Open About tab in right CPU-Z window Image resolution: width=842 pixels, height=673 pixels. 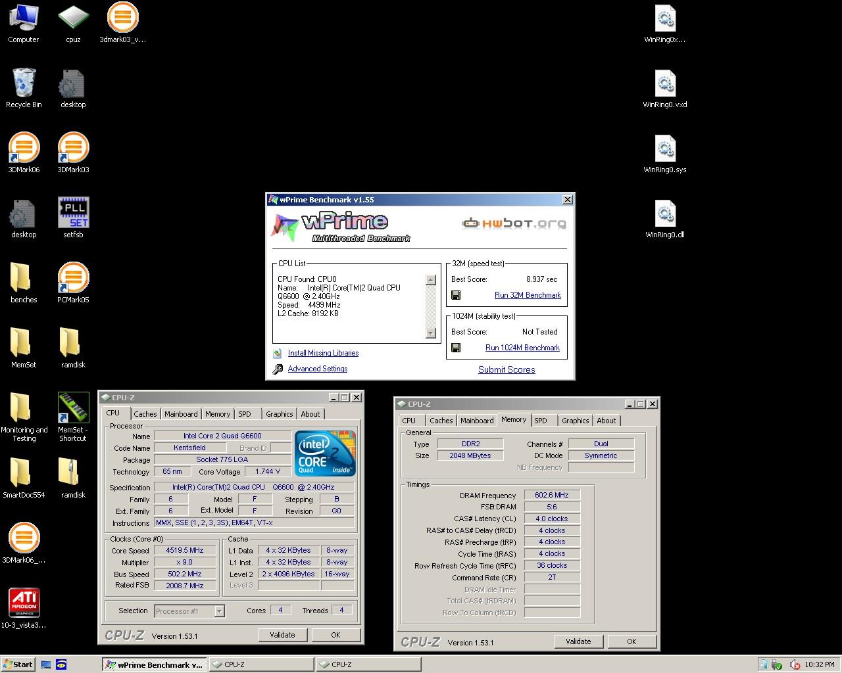(607, 421)
